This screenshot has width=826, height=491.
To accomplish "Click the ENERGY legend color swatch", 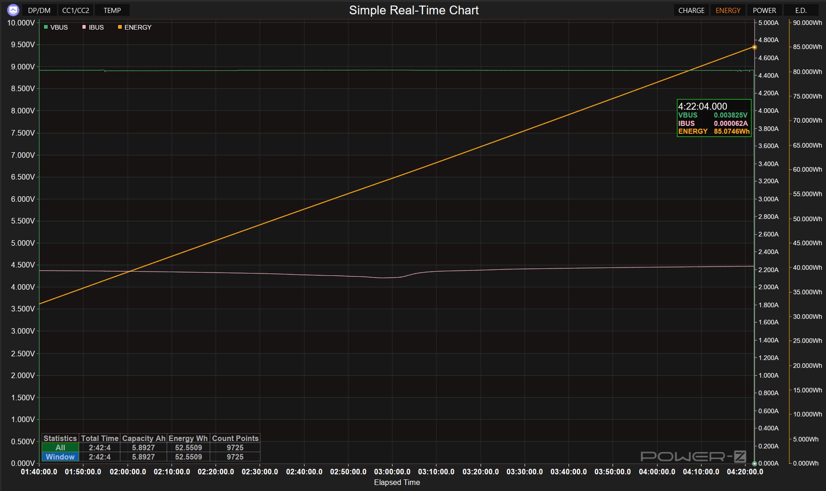I will (120, 27).
